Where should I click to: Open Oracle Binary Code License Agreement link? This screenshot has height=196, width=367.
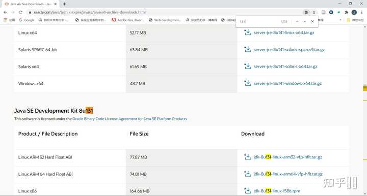[129, 119]
